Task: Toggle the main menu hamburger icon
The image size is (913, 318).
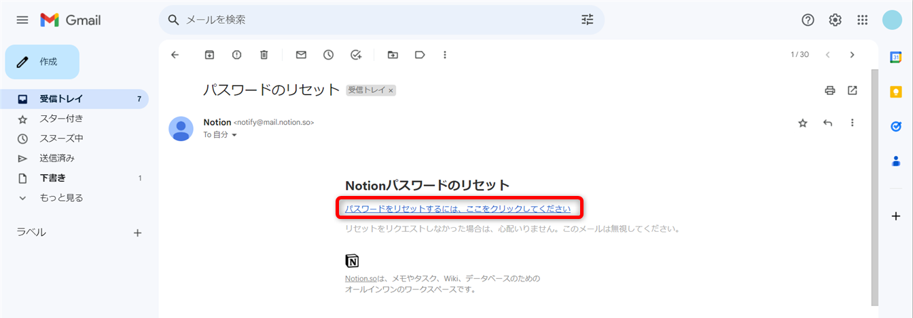Action: tap(22, 20)
